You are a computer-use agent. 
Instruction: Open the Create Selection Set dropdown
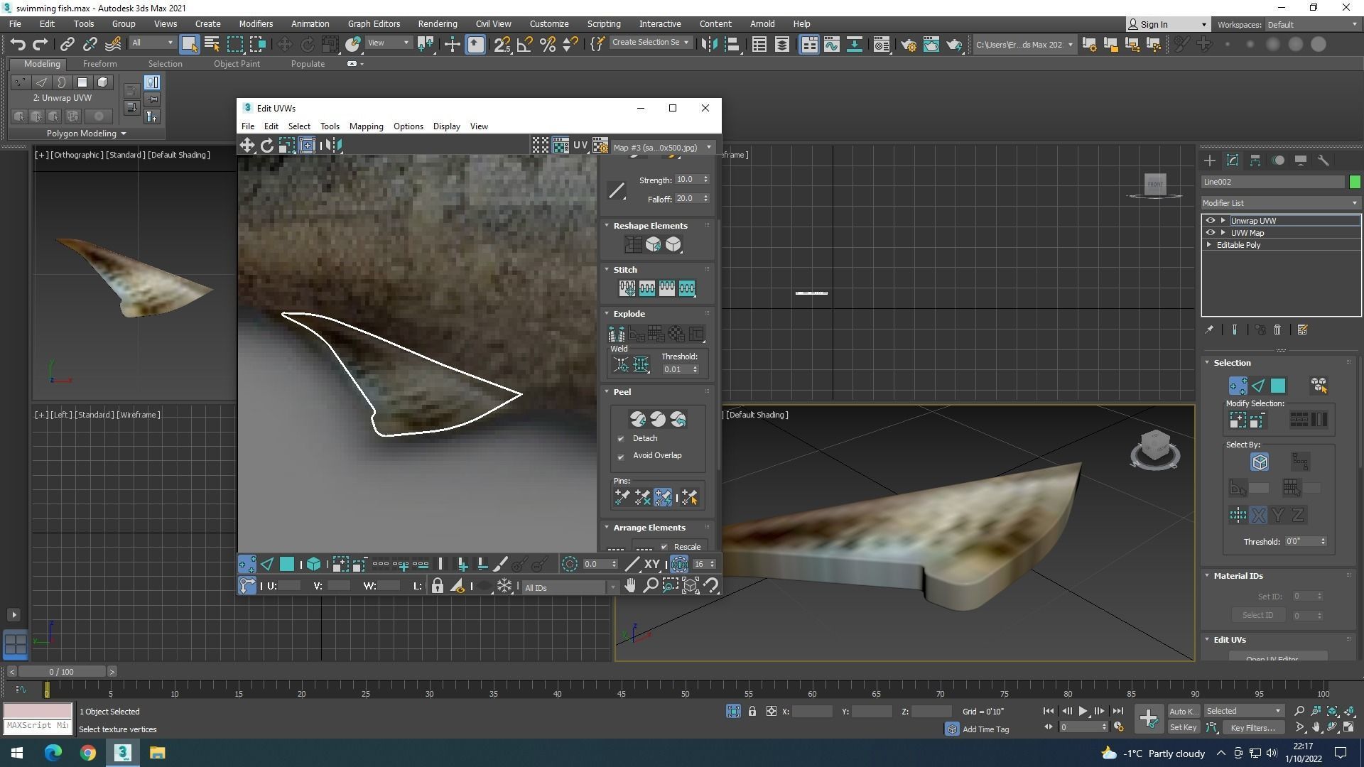point(650,43)
